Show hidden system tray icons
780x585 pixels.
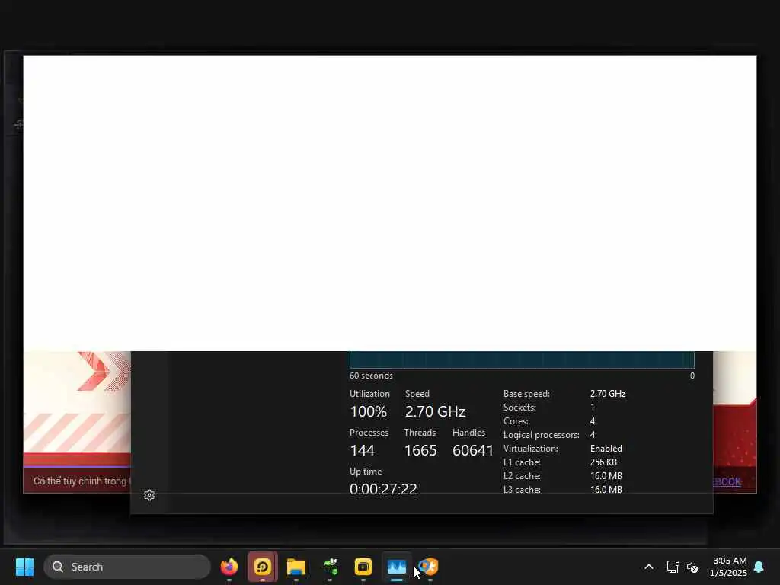click(649, 567)
